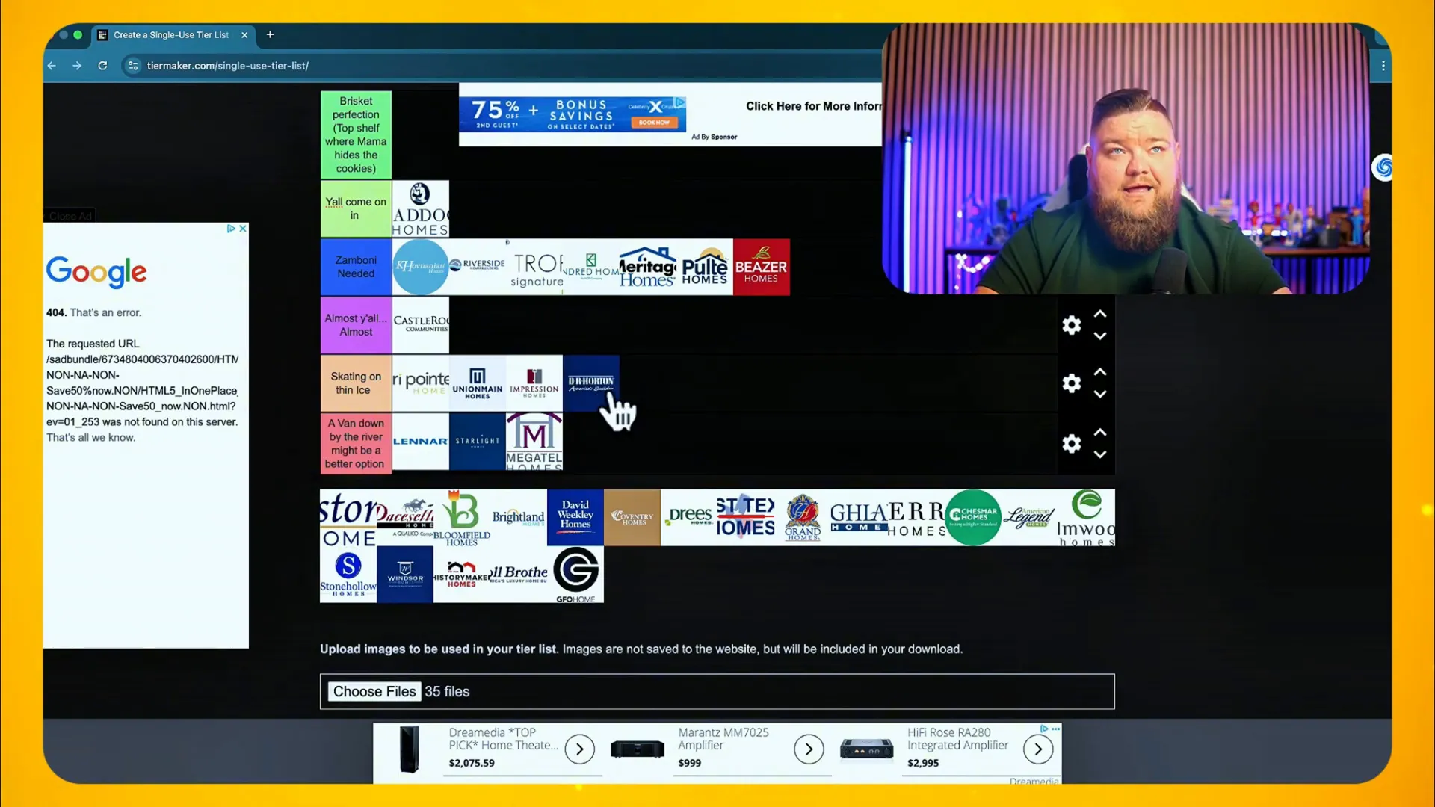This screenshot has height=807, width=1435.
Task: Pick the Bloomfield Homes logo
Action: coord(462,518)
